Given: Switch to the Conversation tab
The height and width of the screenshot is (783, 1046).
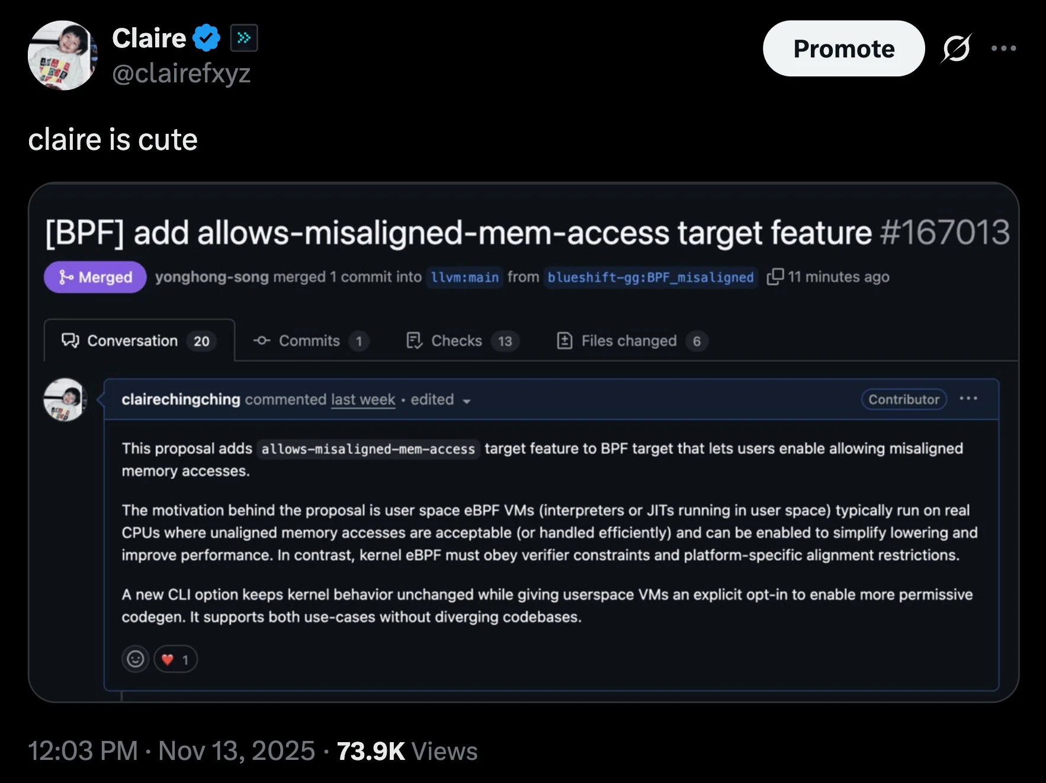Looking at the screenshot, I should [139, 341].
